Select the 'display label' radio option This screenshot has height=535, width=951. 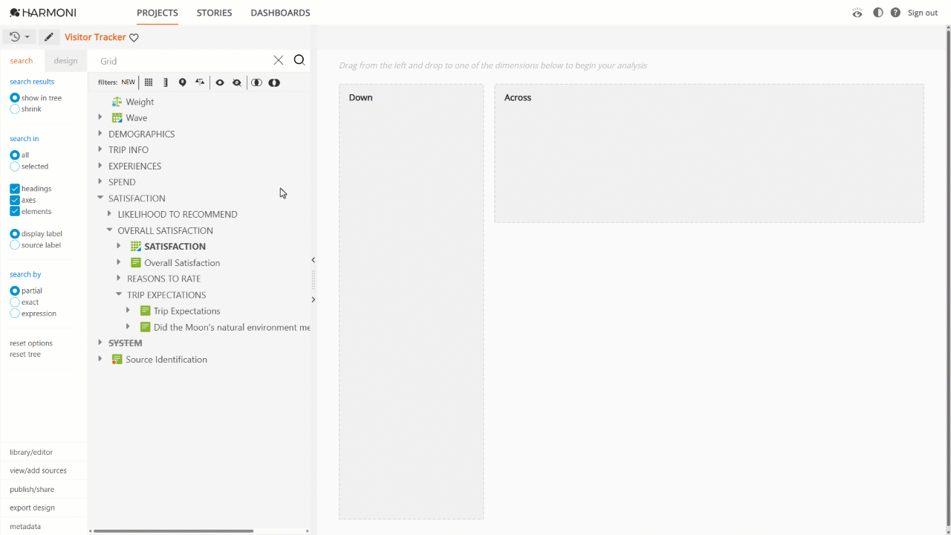click(x=15, y=233)
